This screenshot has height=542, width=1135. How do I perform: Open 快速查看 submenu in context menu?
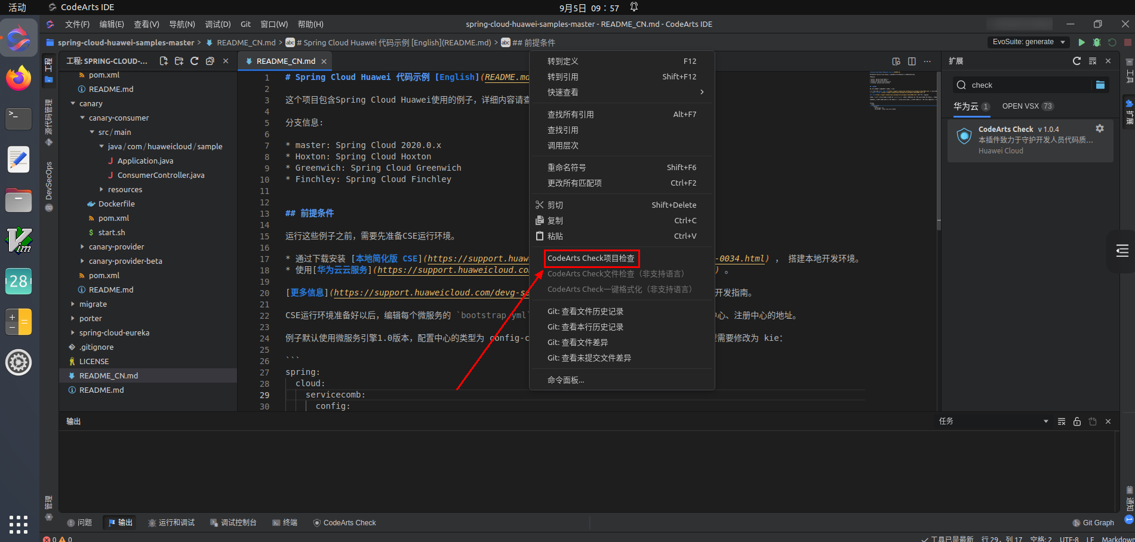(x=622, y=93)
